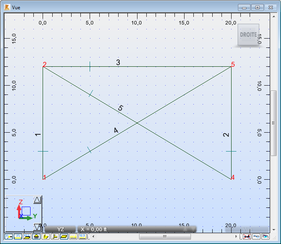Image resolution: width=281 pixels, height=244 pixels.
Task: Open display attributes eye icon
Action: [x=265, y=237]
